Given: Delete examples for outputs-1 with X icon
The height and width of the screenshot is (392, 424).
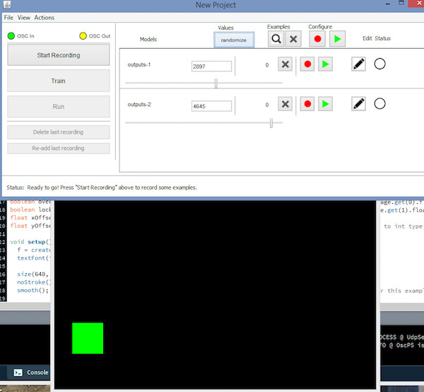Looking at the screenshot, I should [x=285, y=64].
